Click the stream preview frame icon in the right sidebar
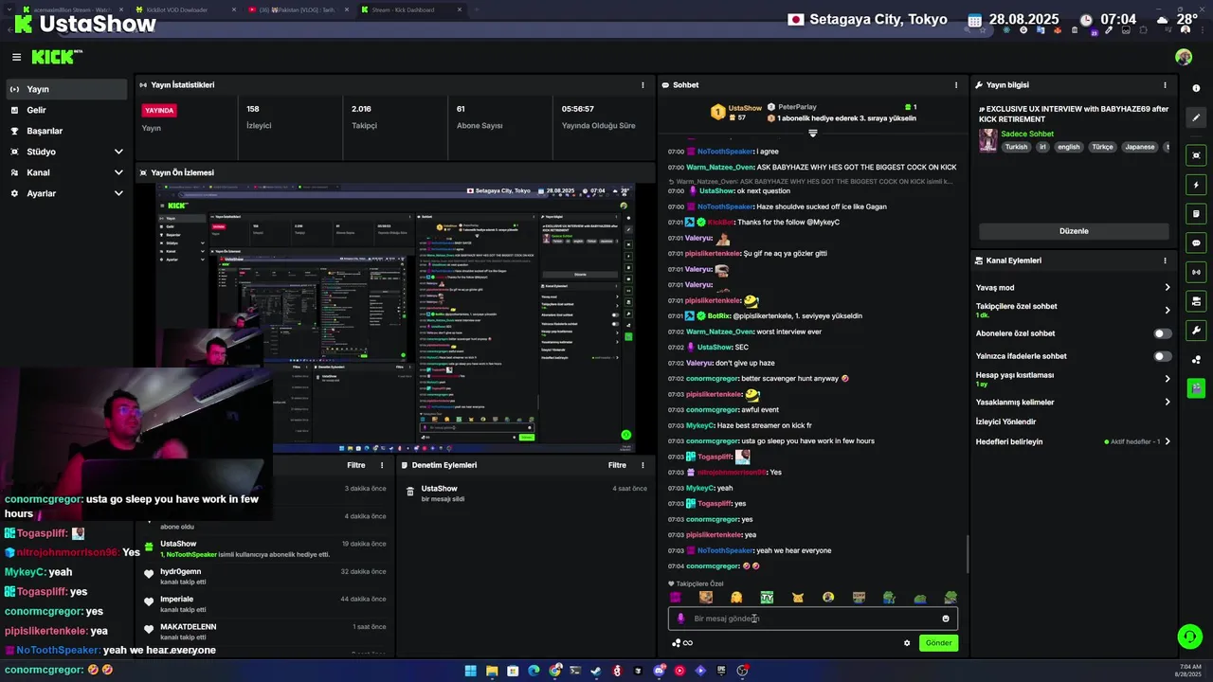This screenshot has width=1213, height=682. click(x=1196, y=155)
